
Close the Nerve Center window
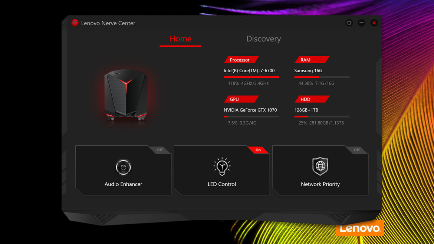point(374,23)
